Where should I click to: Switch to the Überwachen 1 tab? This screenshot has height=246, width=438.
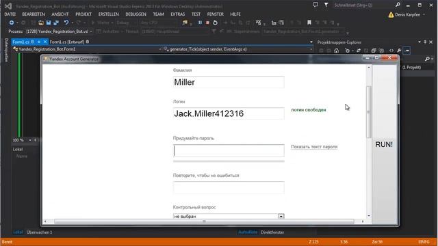click(x=40, y=232)
